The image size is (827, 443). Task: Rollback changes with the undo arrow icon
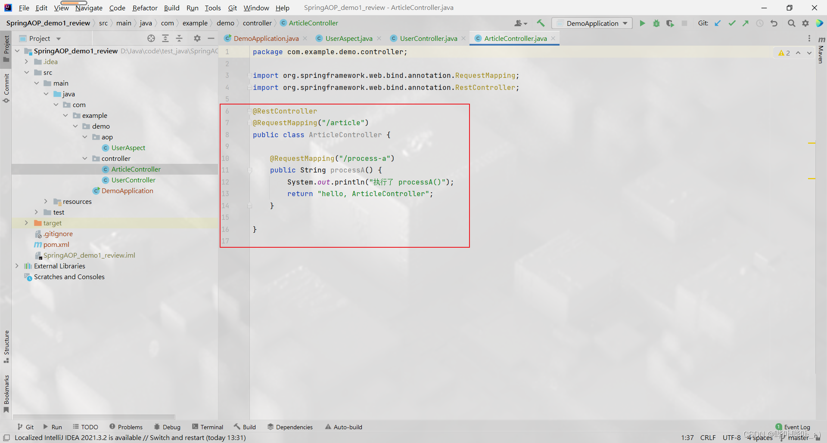774,23
